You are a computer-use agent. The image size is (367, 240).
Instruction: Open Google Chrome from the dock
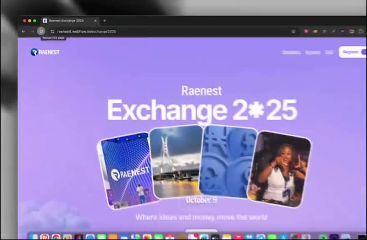pos(56,237)
